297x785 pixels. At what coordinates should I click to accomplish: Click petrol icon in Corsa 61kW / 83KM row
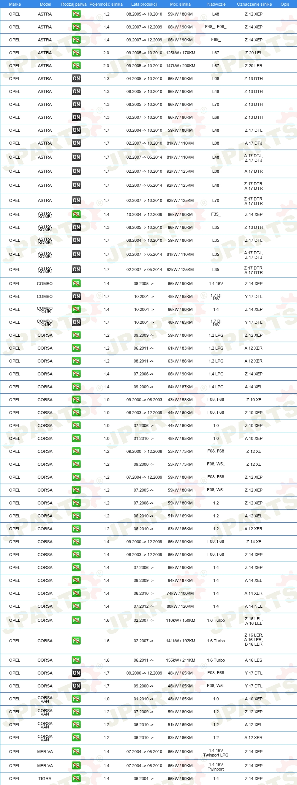76,348
